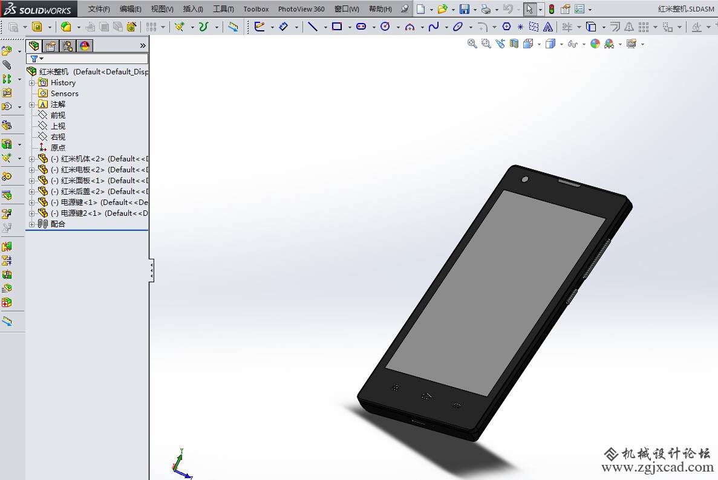The width and height of the screenshot is (718, 480).
Task: Select the 前视 plane in tree
Action: [x=57, y=115]
